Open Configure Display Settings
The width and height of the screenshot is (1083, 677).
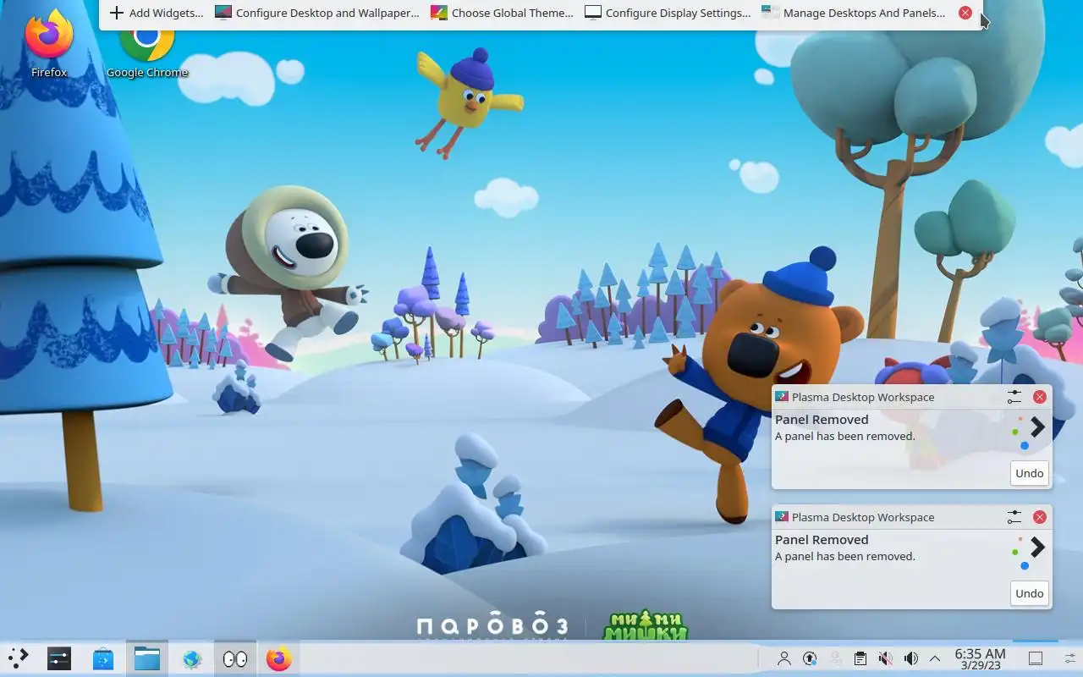668,13
